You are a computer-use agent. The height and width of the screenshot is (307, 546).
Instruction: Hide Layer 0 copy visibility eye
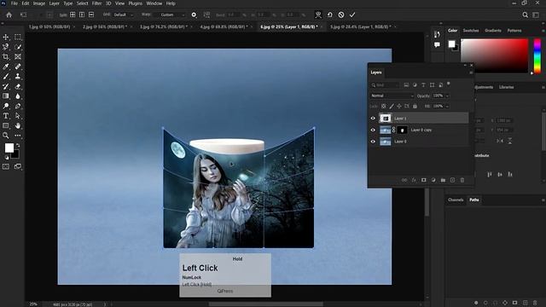pyautogui.click(x=373, y=130)
